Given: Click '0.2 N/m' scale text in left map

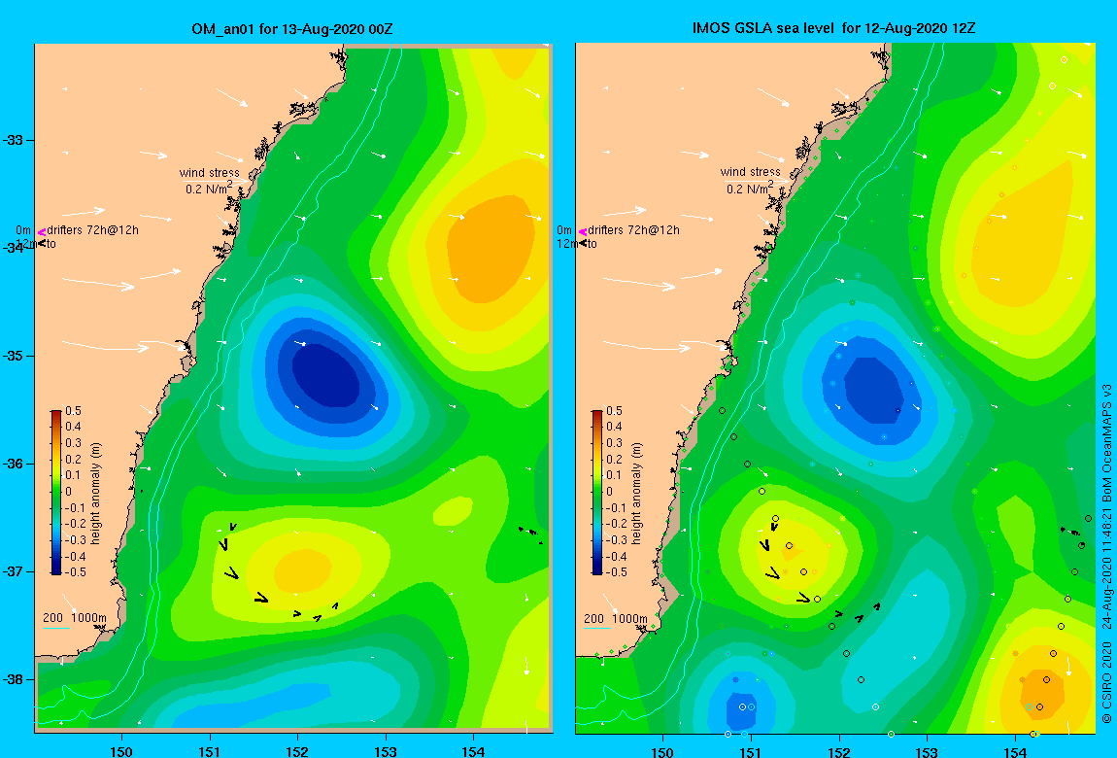Looking at the screenshot, I should 208,189.
